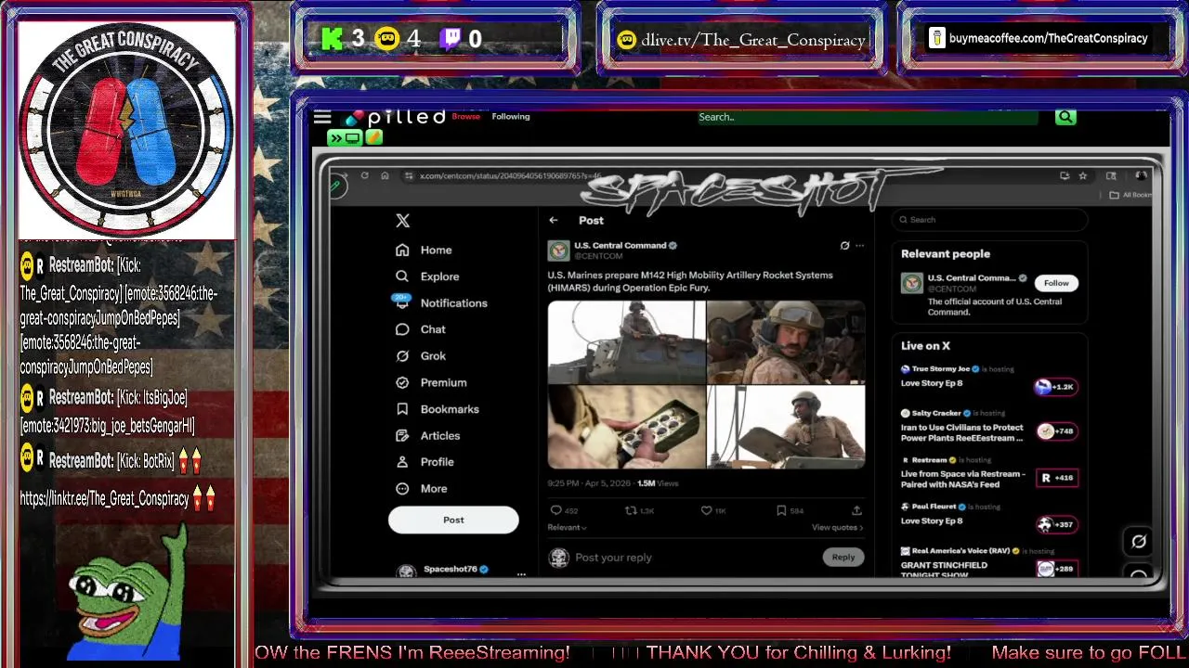Open the top-right bearded Marine photo
1189x668 pixels.
tap(786, 341)
